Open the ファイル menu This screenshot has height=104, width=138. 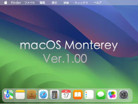[30, 3]
